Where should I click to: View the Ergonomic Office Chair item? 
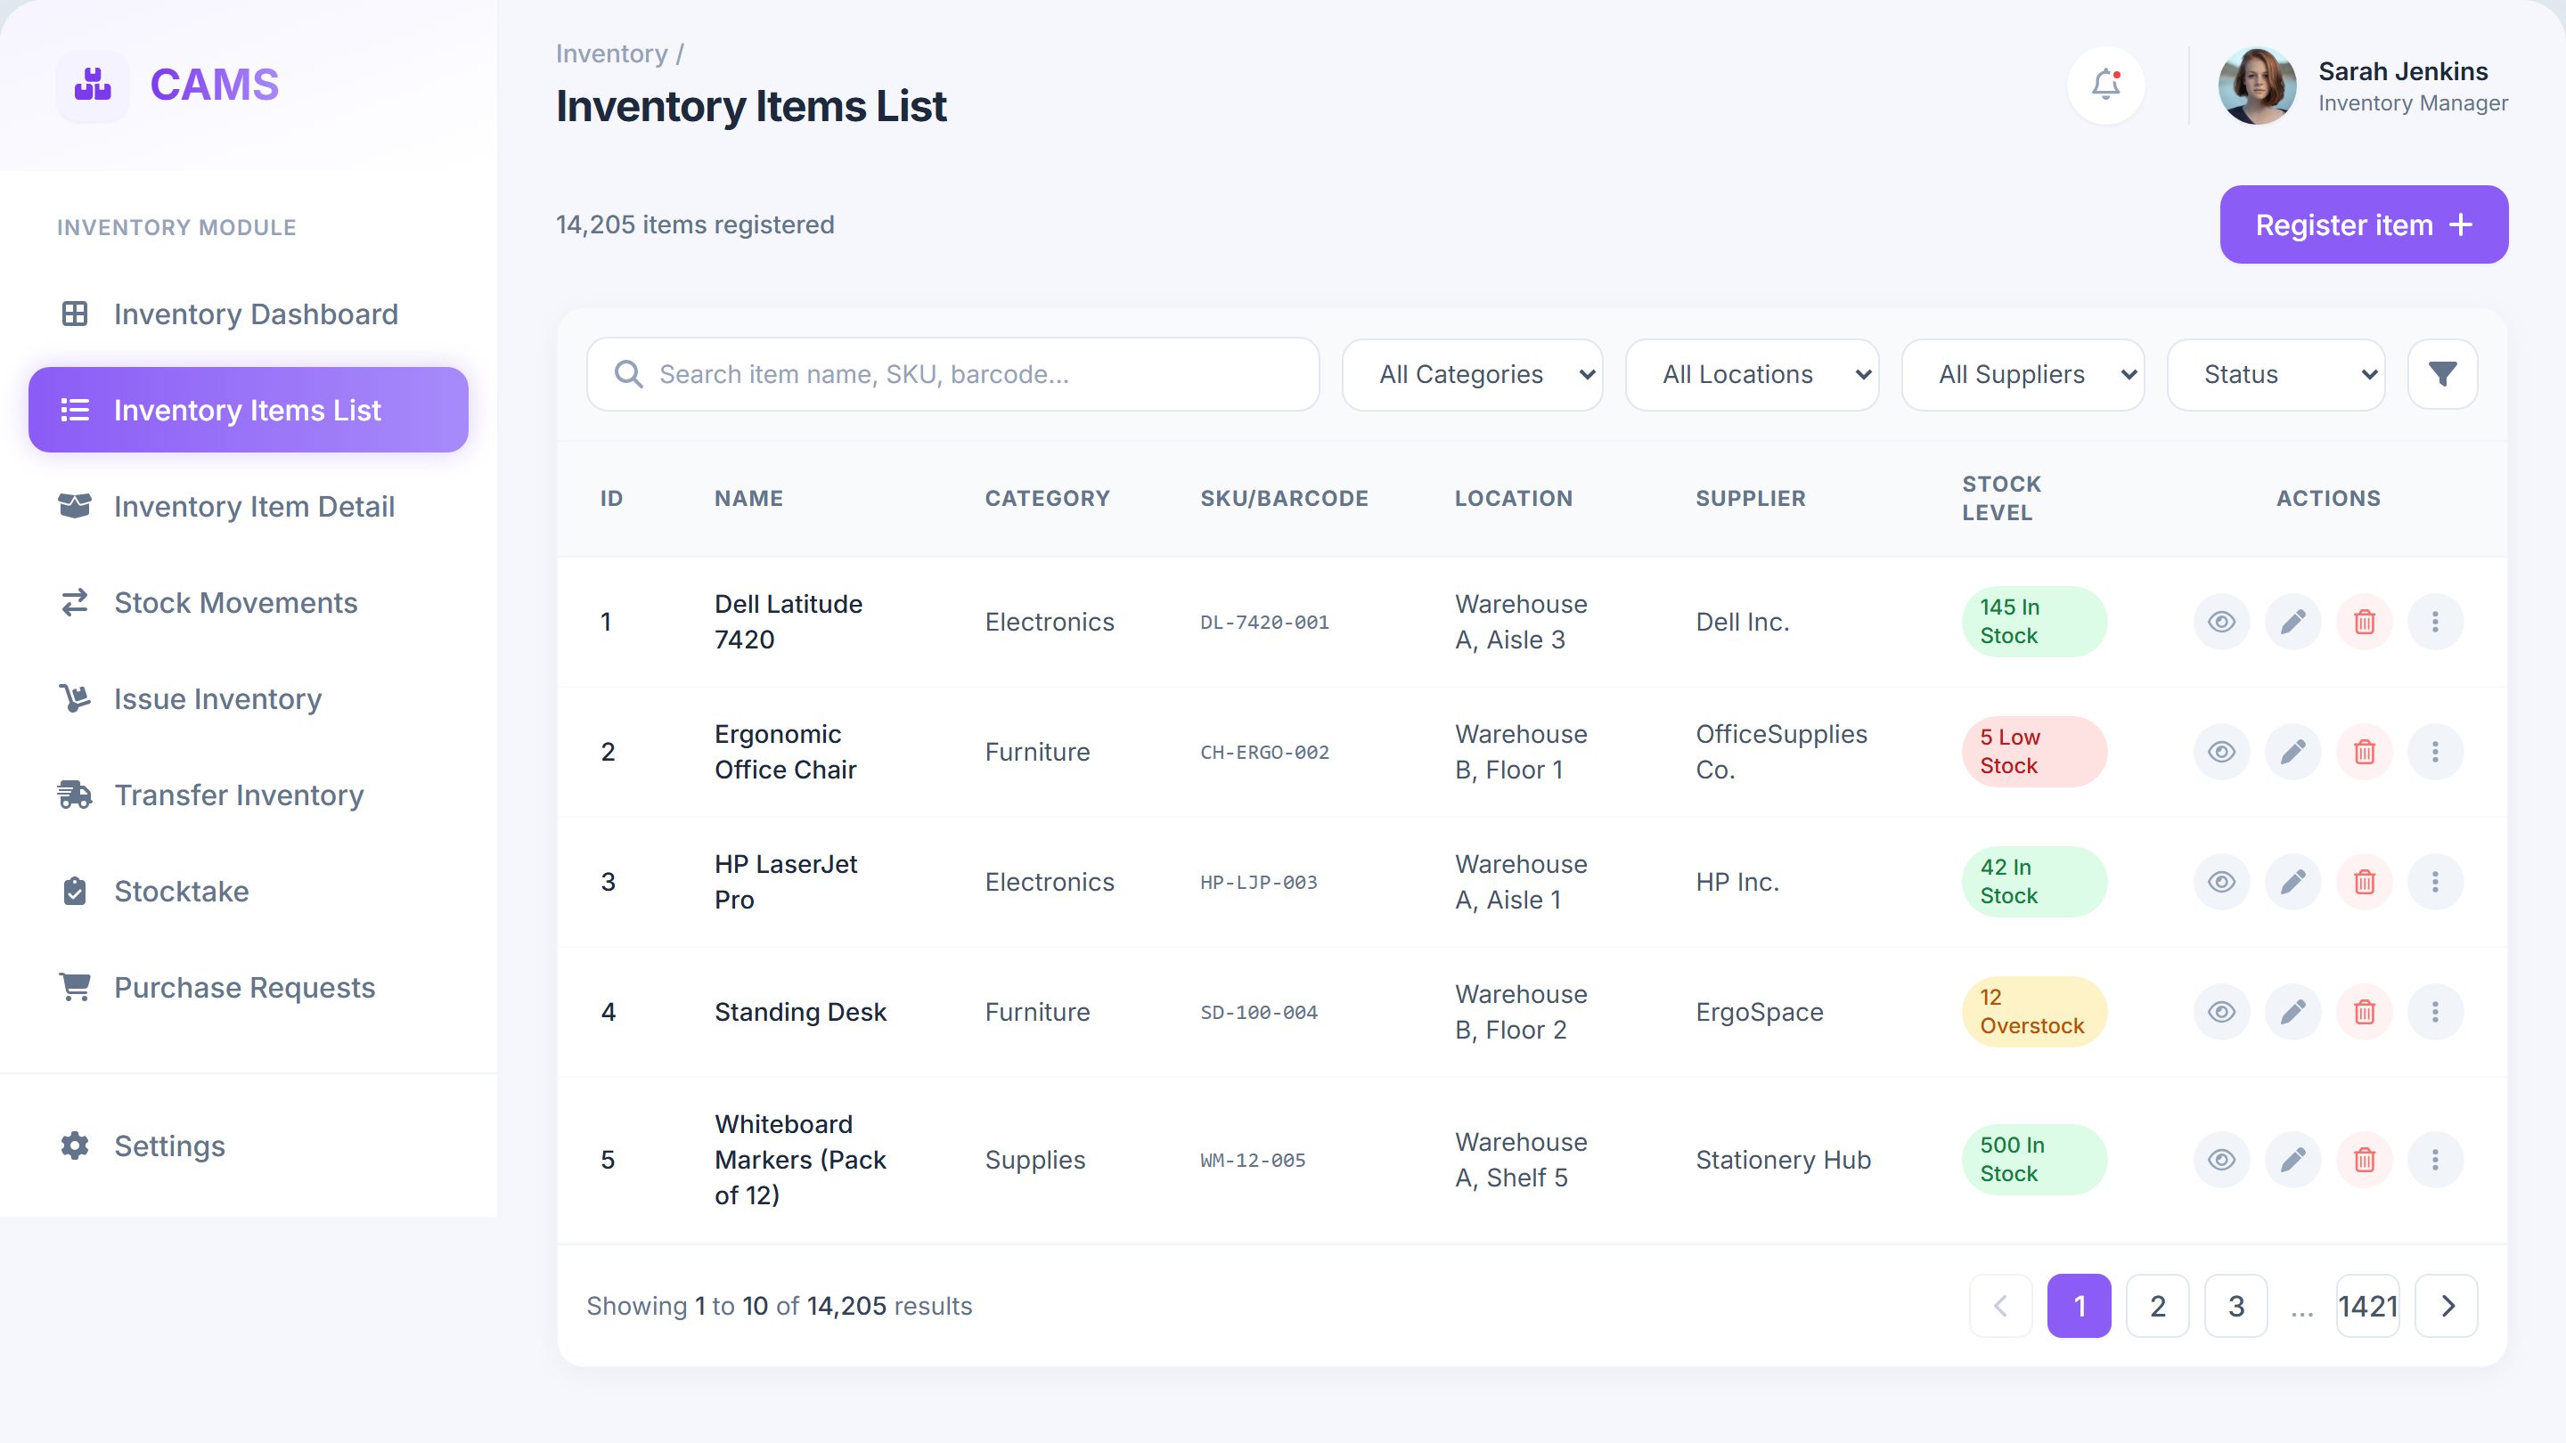pos(2221,752)
